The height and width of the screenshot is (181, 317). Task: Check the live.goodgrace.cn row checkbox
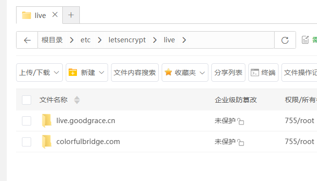[x=26, y=121]
